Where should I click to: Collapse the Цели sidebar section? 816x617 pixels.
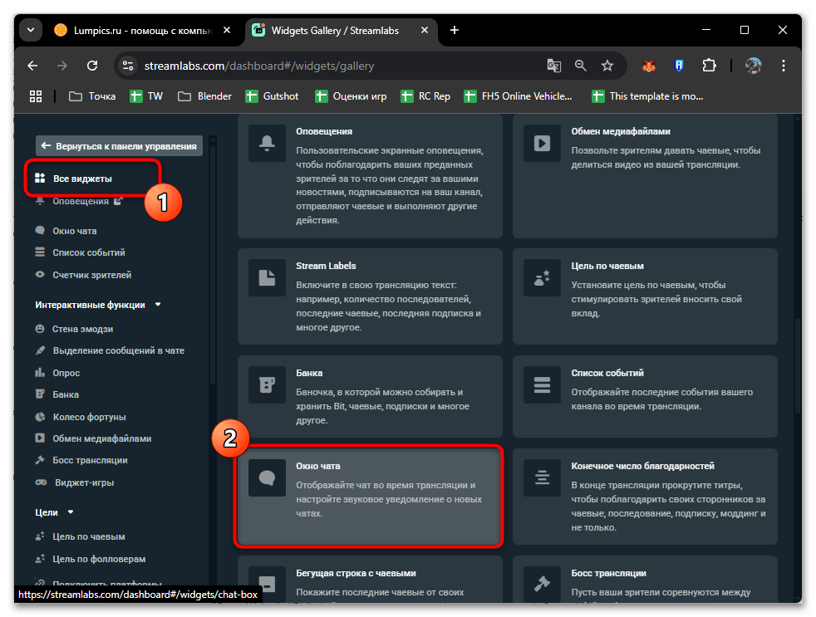click(71, 512)
